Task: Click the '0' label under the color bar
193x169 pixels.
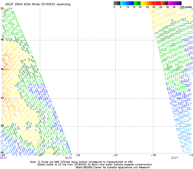Action: tap(114, 7)
